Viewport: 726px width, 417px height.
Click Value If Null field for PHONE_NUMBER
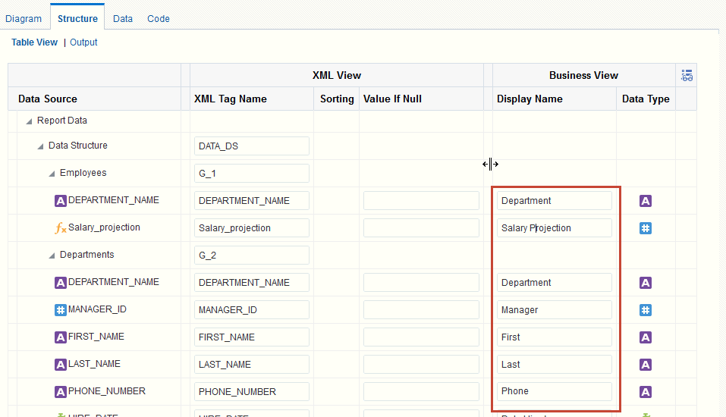point(421,391)
